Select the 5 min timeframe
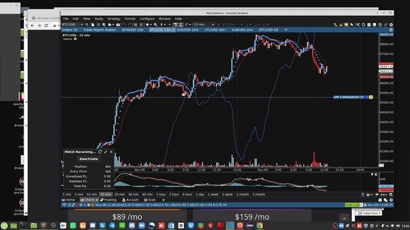 [79, 194]
